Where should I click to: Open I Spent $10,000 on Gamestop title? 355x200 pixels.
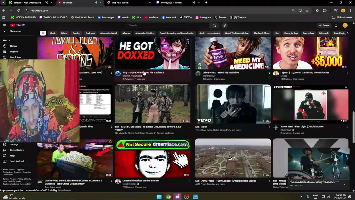coord(305,72)
